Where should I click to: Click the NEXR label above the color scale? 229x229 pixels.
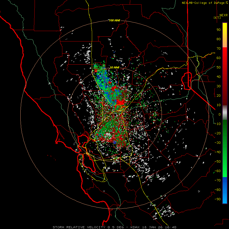[224, 15]
